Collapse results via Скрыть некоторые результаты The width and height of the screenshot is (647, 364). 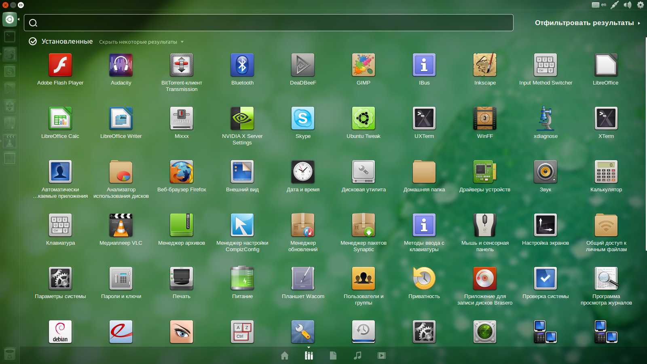141,42
